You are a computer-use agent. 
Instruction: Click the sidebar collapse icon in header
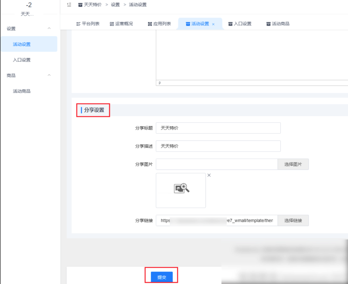pyautogui.click(x=69, y=4)
